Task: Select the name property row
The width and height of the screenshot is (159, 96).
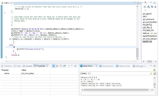Action: [39, 73]
